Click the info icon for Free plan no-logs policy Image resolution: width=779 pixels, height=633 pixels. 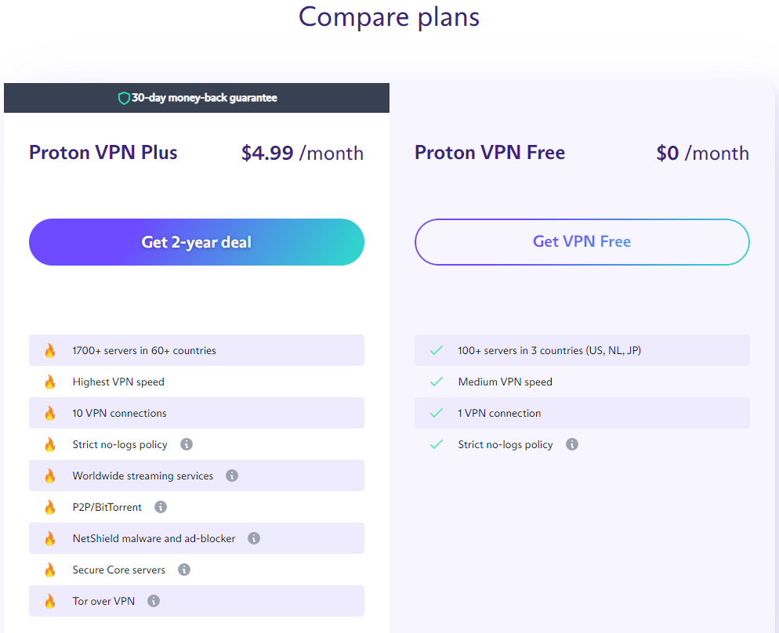(x=571, y=444)
